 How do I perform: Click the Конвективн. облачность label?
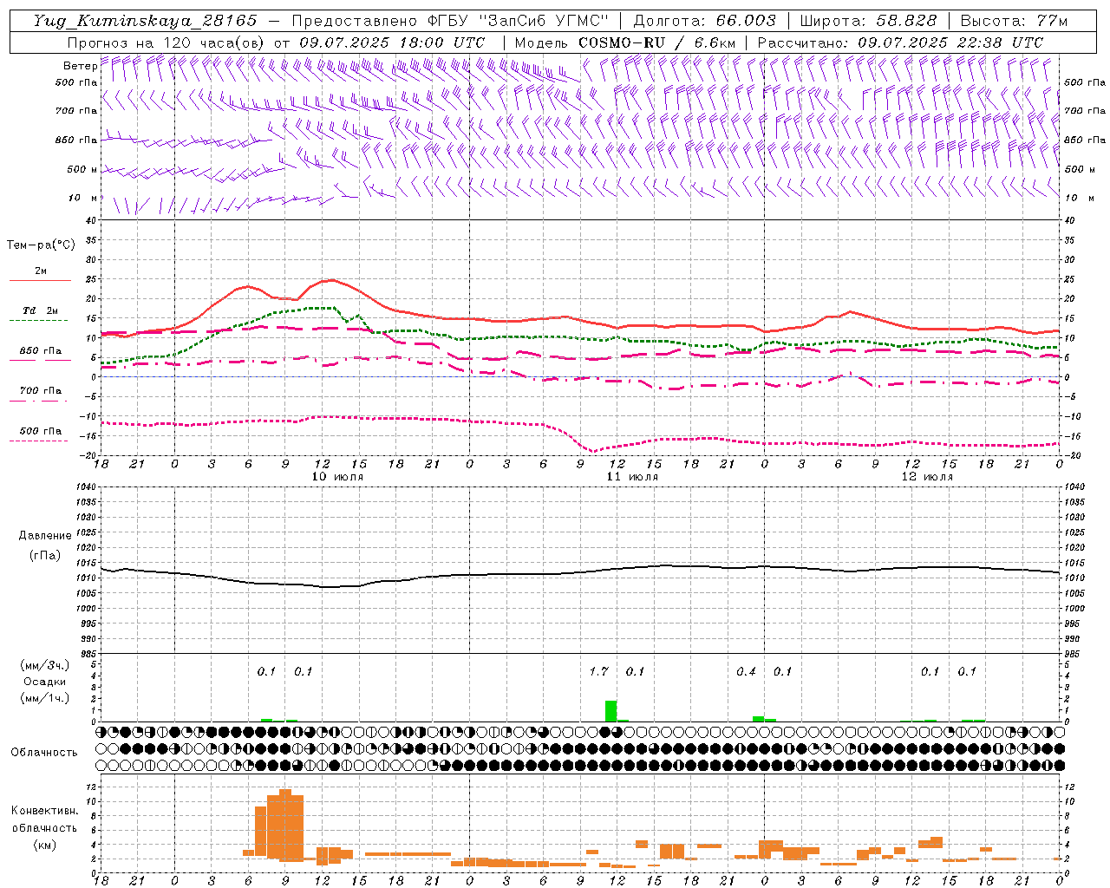tap(44, 819)
